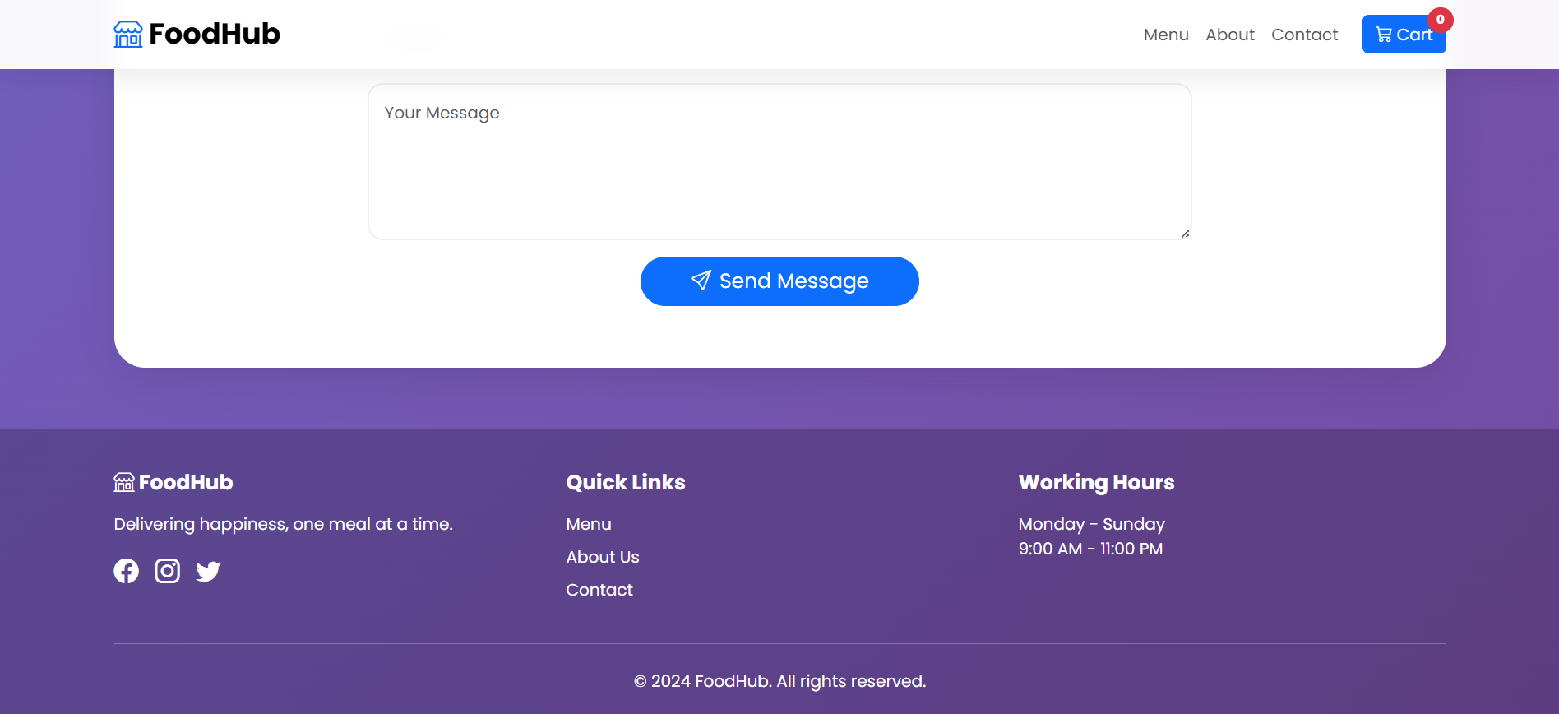Click the FoodHub brand text in the footer
Screen dimensions: 1559x714
pyautogui.click(x=186, y=482)
